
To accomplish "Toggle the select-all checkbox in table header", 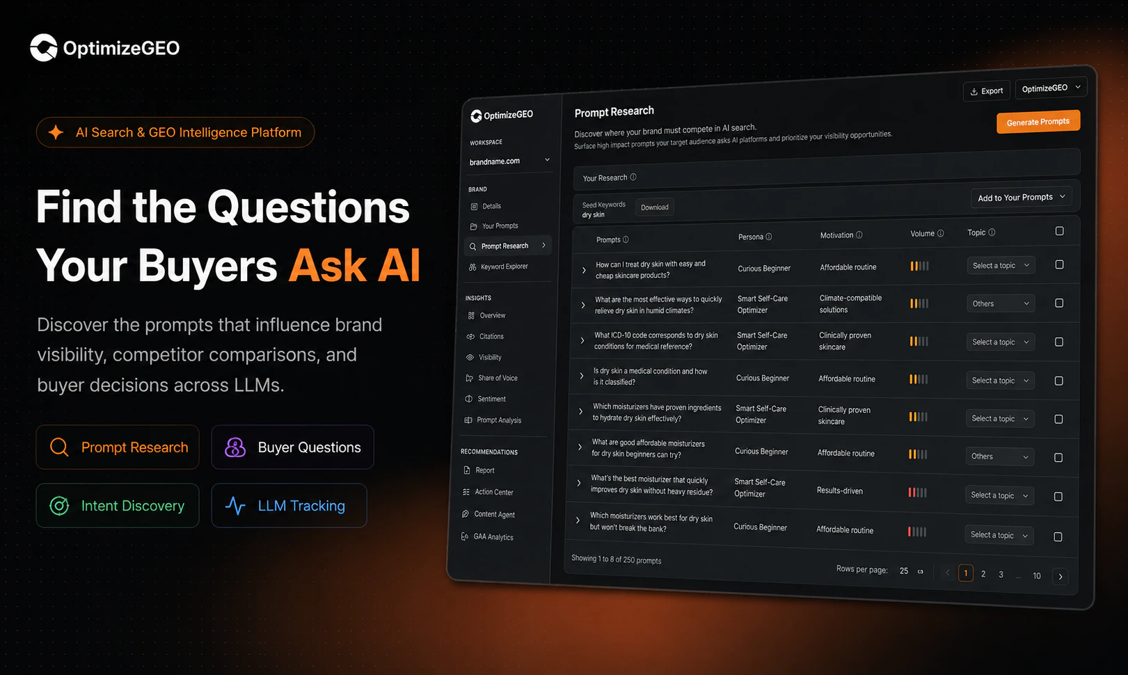I will (1060, 231).
